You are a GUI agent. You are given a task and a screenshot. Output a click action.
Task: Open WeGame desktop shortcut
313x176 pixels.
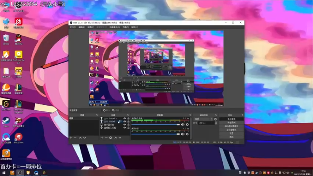[x=6, y=105]
